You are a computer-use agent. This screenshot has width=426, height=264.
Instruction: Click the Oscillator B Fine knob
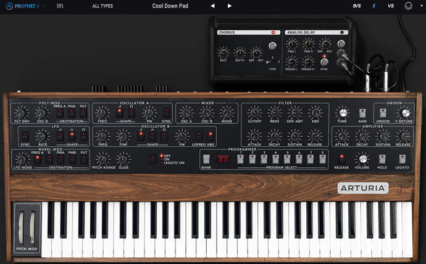[123, 136]
